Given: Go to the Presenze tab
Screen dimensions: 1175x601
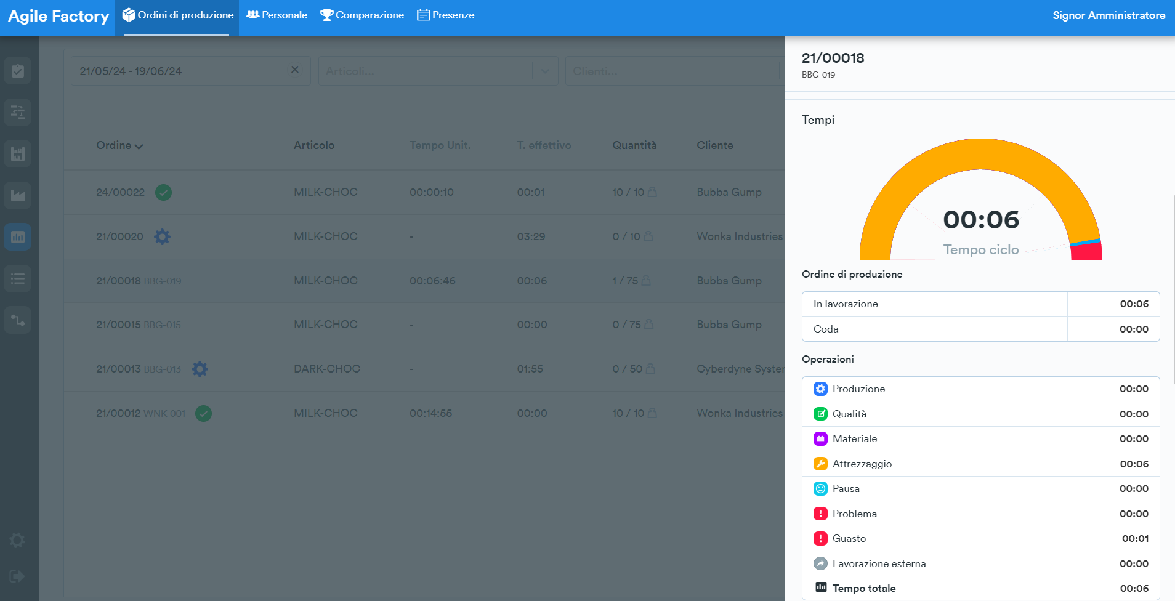Looking at the screenshot, I should (x=446, y=15).
